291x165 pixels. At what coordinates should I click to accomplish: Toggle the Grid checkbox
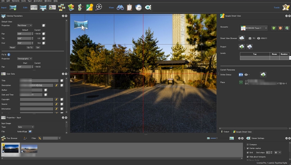tap(248, 153)
